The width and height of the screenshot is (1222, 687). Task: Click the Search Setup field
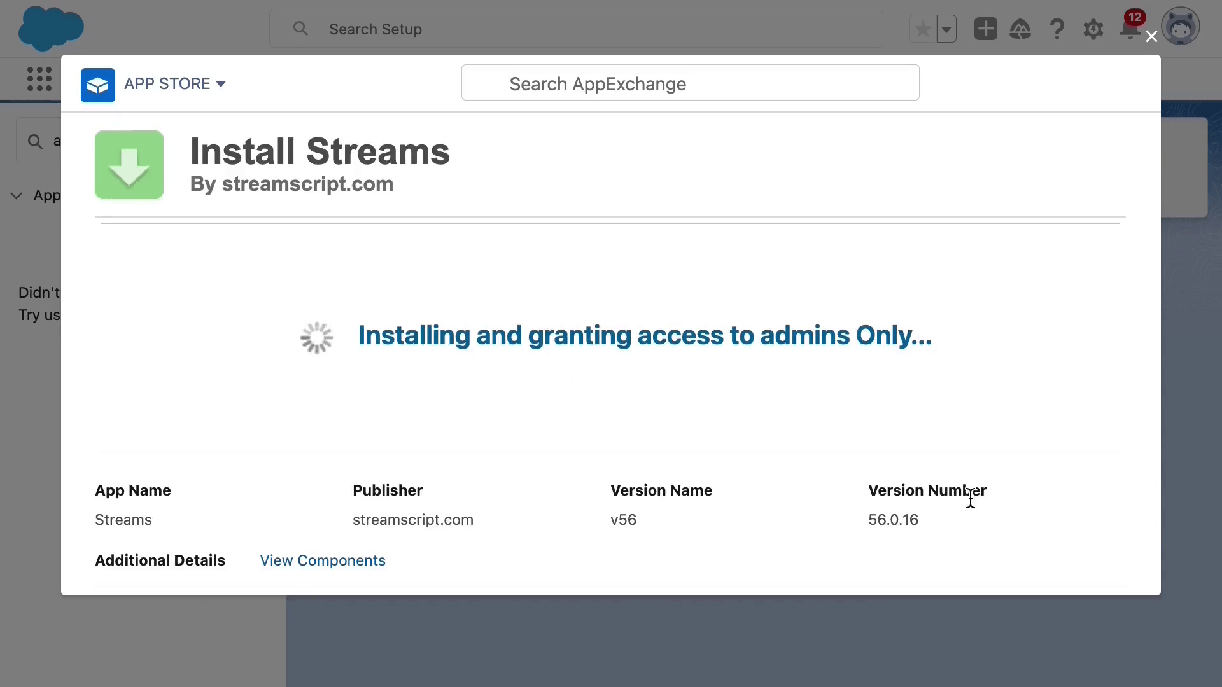575,29
